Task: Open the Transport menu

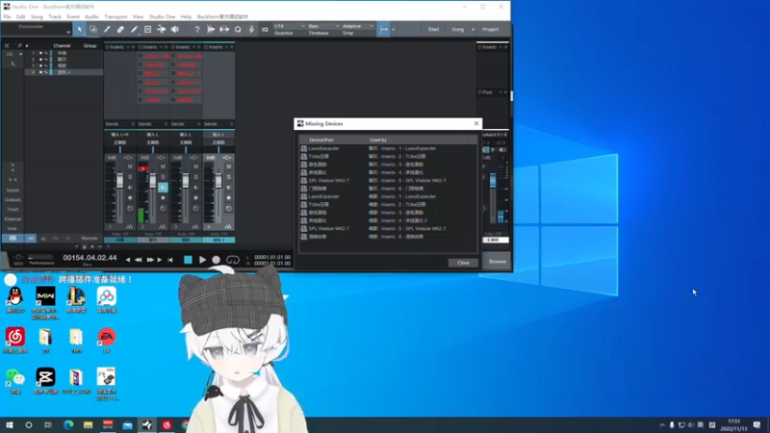Action: [115, 16]
